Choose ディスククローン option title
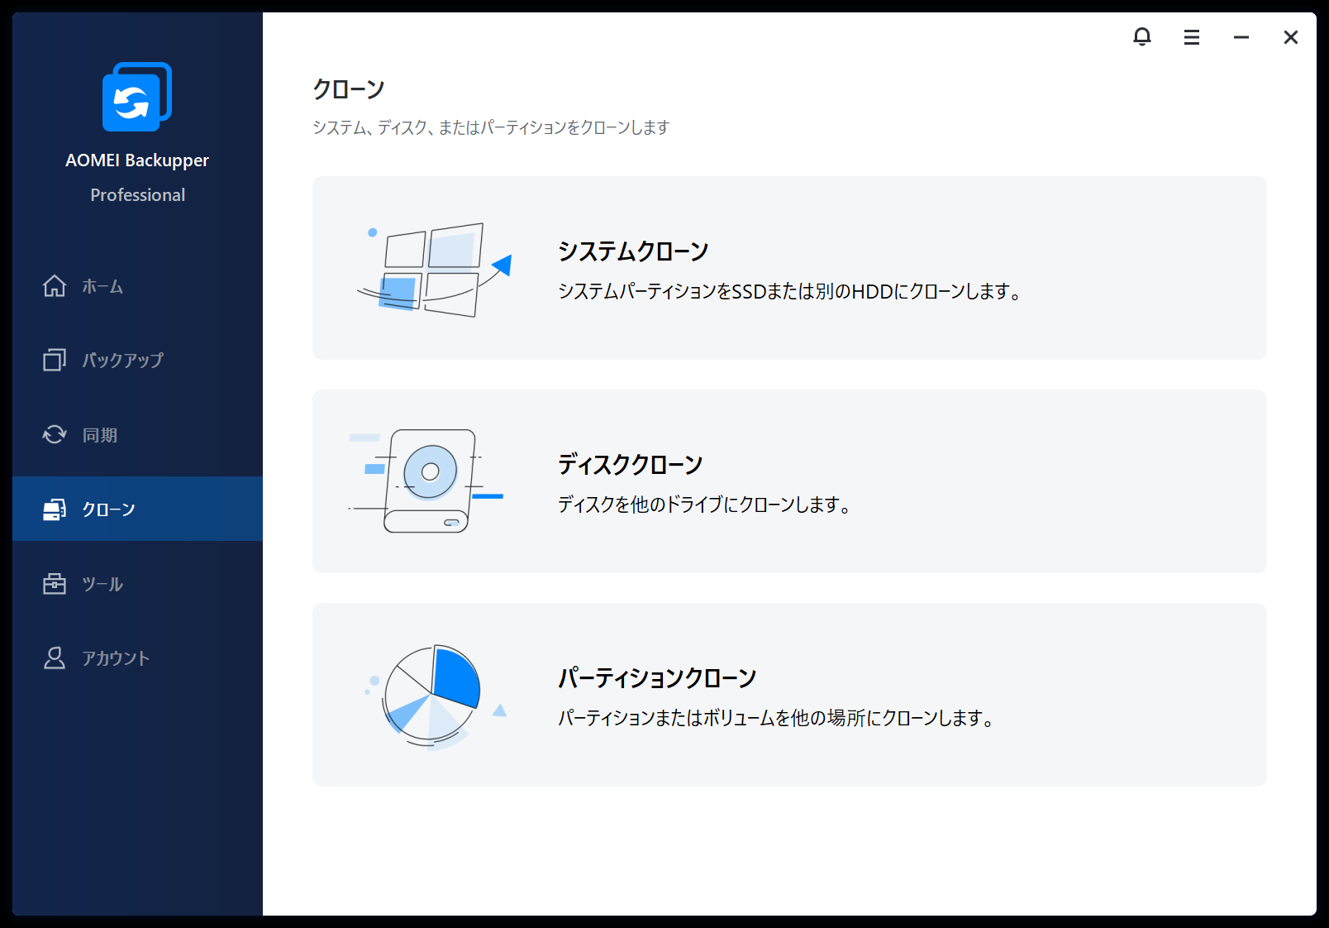This screenshot has width=1329, height=928. (x=630, y=465)
